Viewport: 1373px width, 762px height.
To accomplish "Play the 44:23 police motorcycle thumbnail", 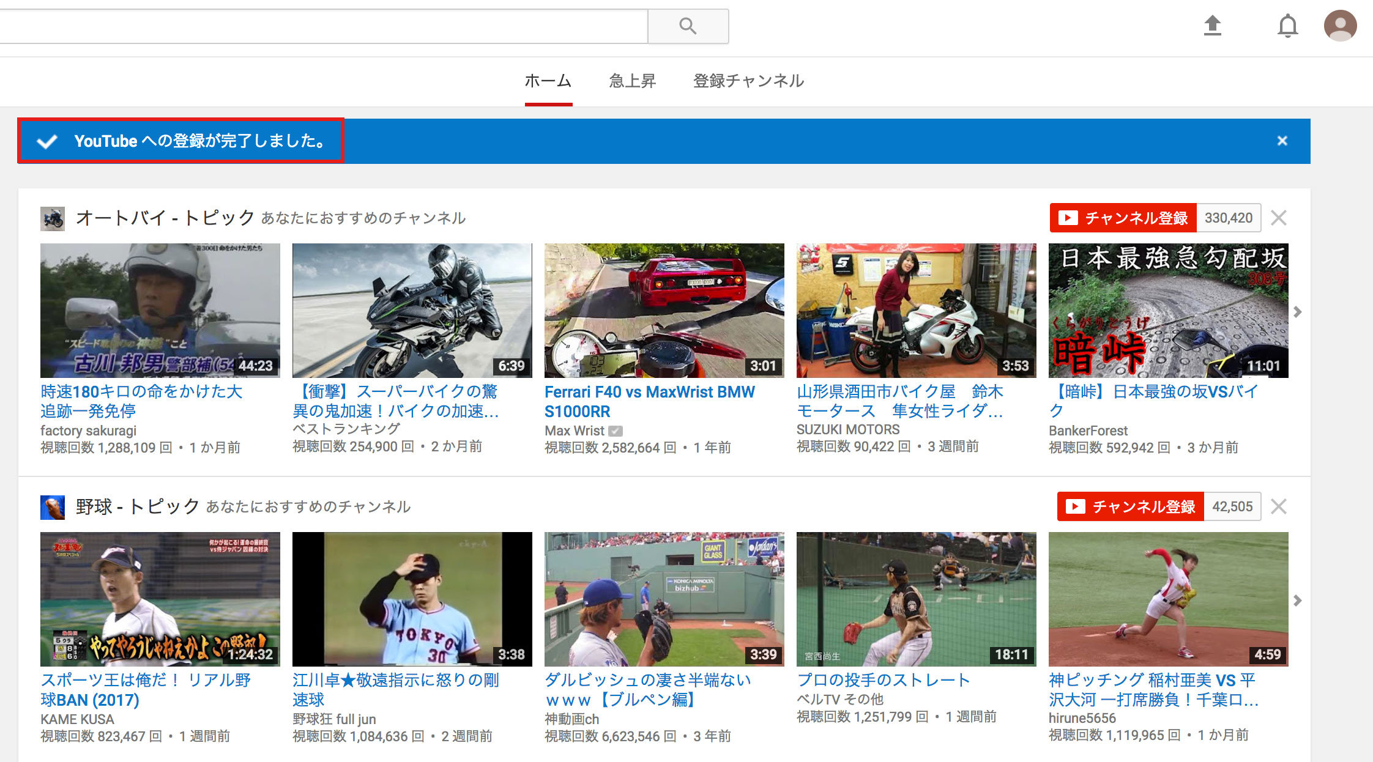I will (x=160, y=311).
